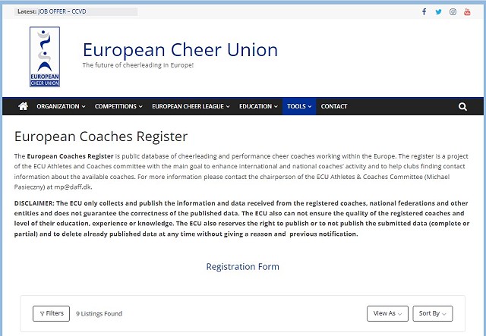Expand the Competitions menu
The height and width of the screenshot is (336, 486).
pos(118,106)
